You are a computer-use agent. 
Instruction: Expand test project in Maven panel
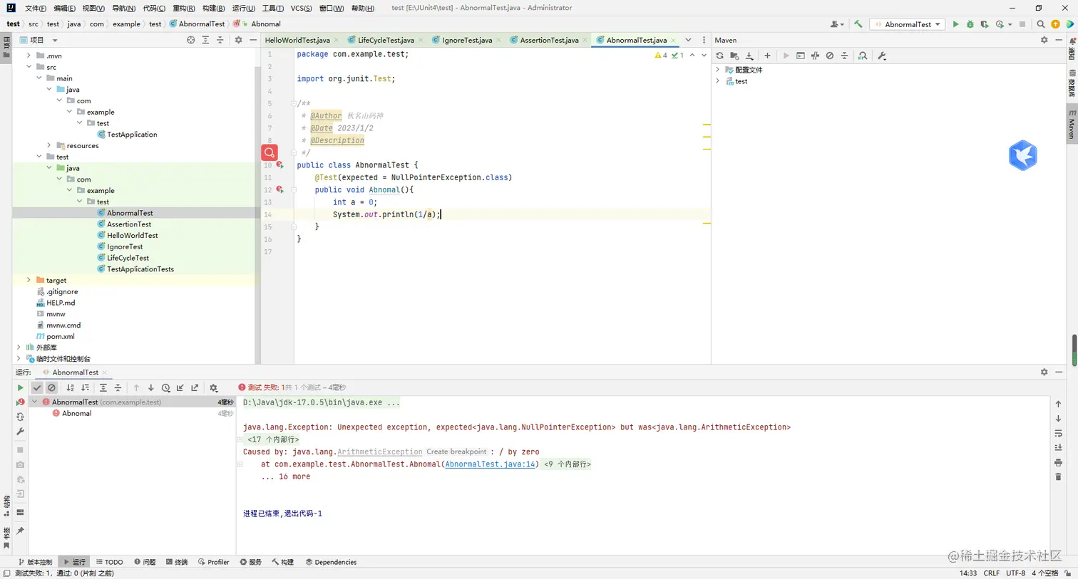point(718,81)
